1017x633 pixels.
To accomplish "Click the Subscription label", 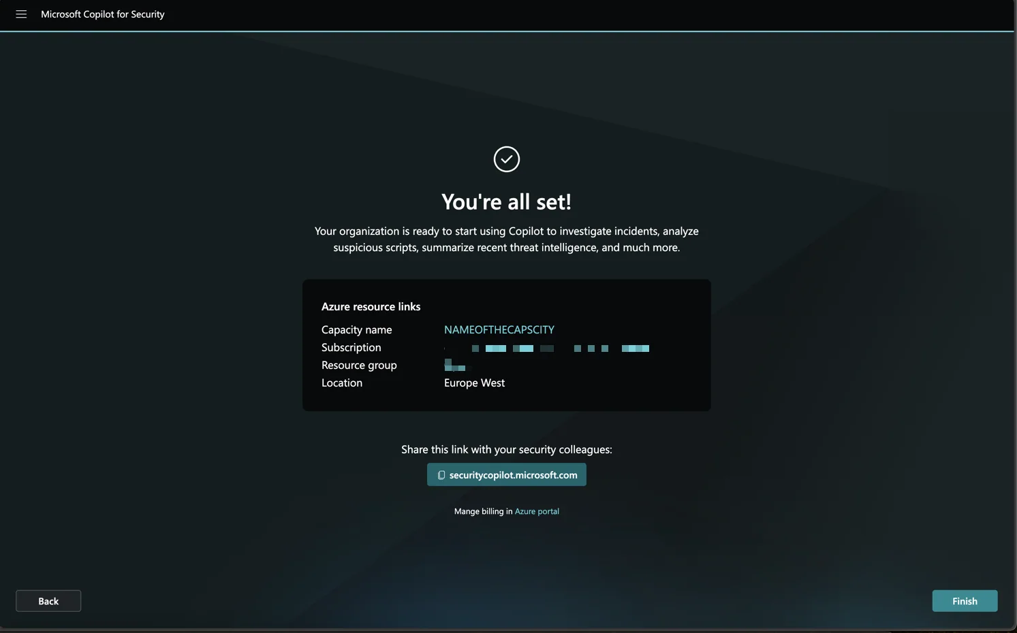I will pyautogui.click(x=351, y=347).
